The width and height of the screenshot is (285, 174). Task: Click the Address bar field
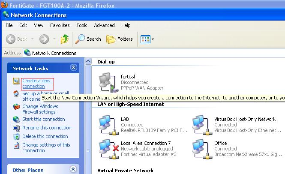154,53
